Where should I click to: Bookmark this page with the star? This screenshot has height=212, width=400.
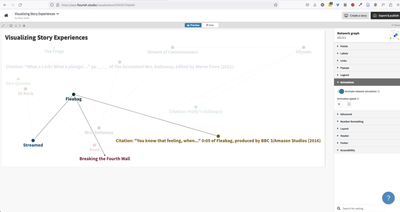click(276, 5)
